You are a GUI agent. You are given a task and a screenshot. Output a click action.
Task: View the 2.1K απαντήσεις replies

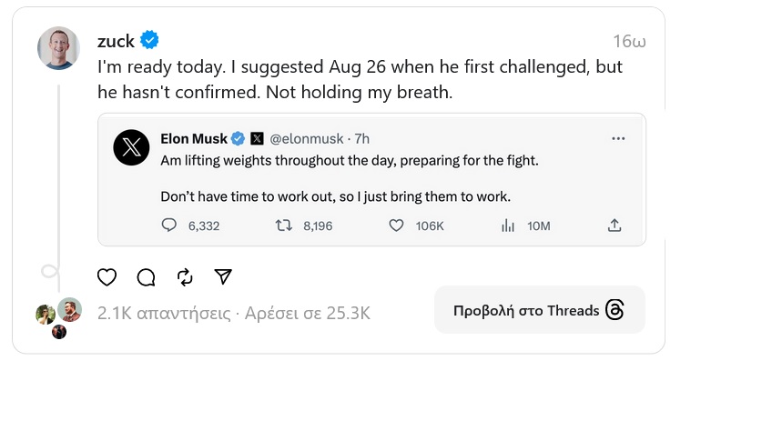coord(164,314)
